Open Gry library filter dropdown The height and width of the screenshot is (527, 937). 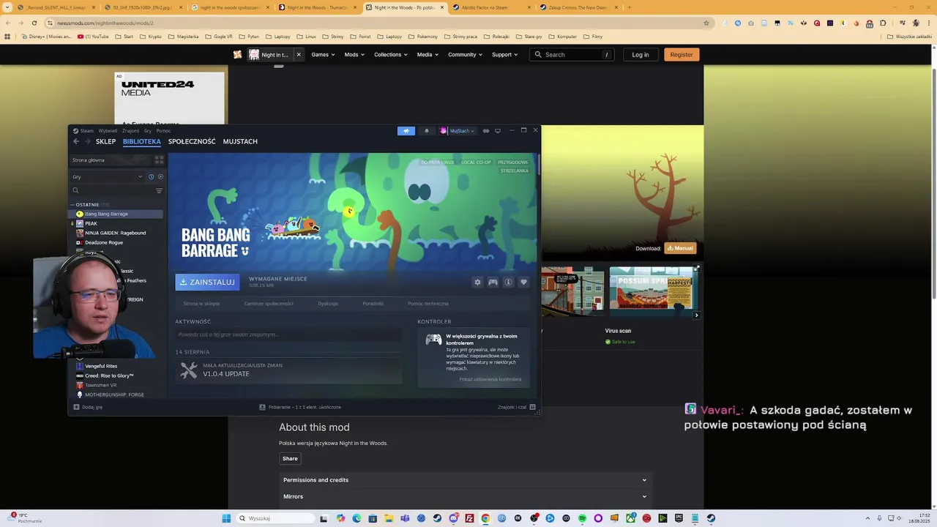(107, 176)
